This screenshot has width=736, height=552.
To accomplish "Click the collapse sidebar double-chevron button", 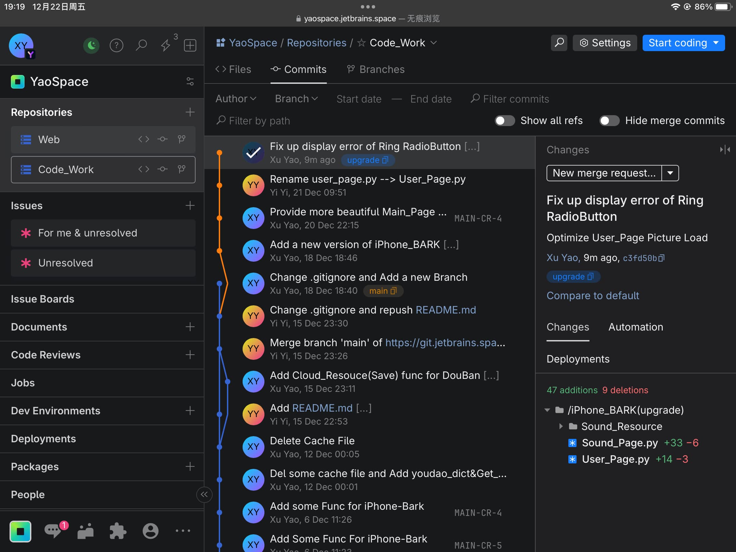I will click(x=204, y=494).
